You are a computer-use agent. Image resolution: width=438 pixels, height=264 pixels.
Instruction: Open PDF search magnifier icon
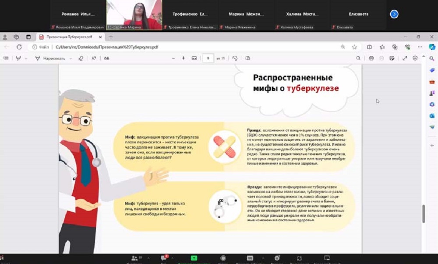358,58
